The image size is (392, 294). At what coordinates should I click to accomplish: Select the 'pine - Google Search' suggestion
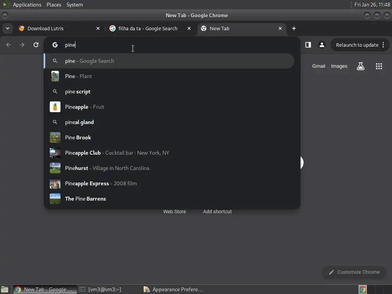pyautogui.click(x=169, y=61)
